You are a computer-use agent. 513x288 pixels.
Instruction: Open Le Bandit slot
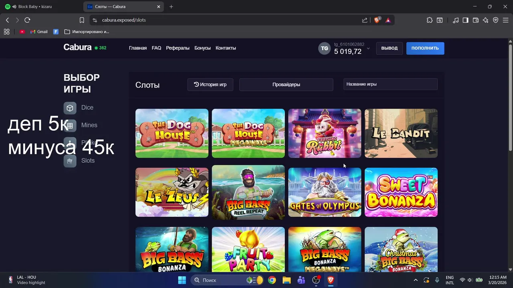401,133
